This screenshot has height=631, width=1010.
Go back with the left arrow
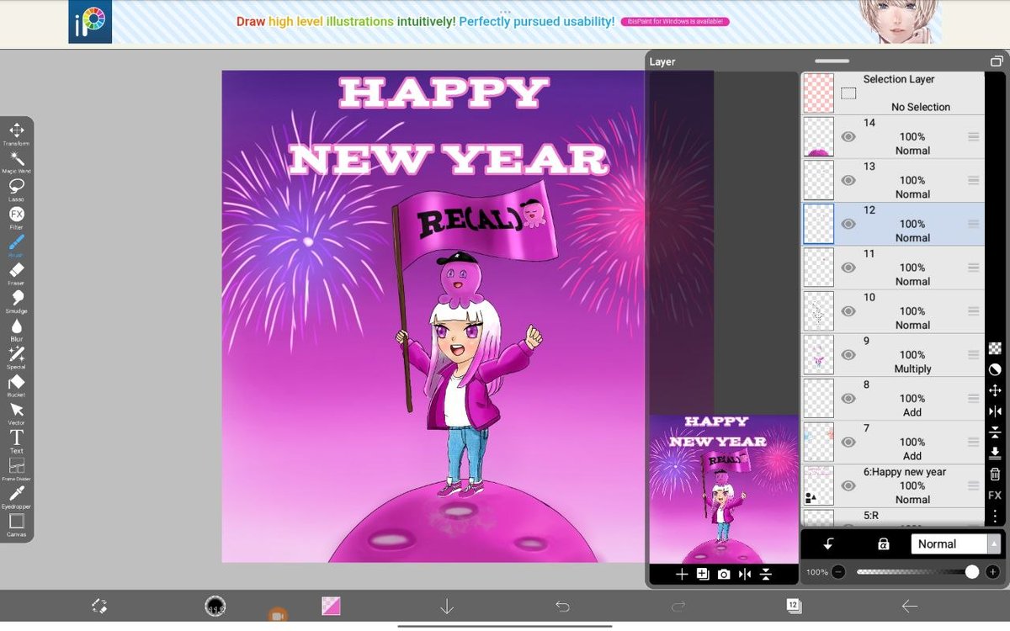coord(909,606)
